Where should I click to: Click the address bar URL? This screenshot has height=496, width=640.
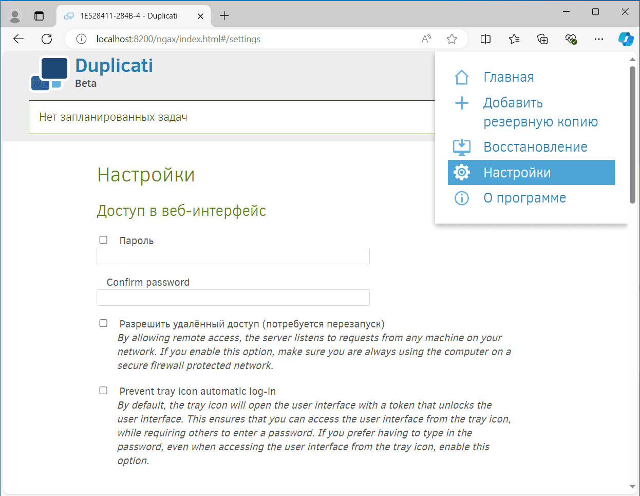tap(178, 39)
